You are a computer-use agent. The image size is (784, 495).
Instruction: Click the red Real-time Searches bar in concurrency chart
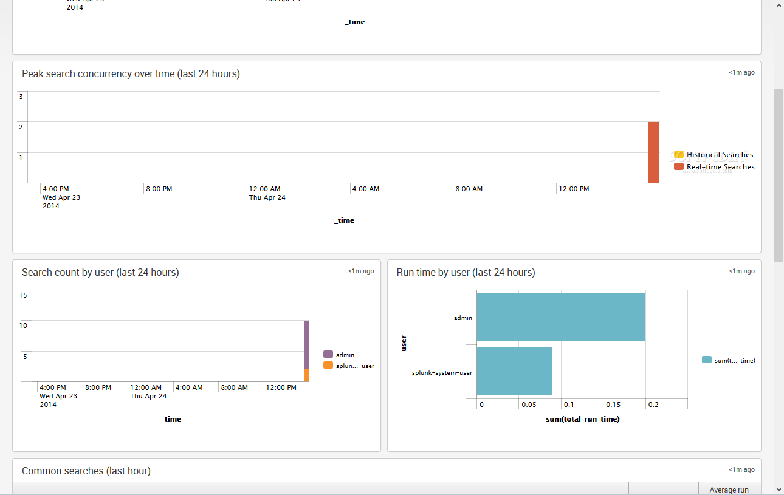[x=653, y=152]
